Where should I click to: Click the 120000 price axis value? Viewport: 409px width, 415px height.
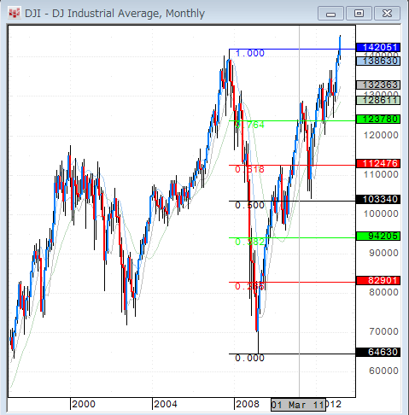click(x=381, y=135)
